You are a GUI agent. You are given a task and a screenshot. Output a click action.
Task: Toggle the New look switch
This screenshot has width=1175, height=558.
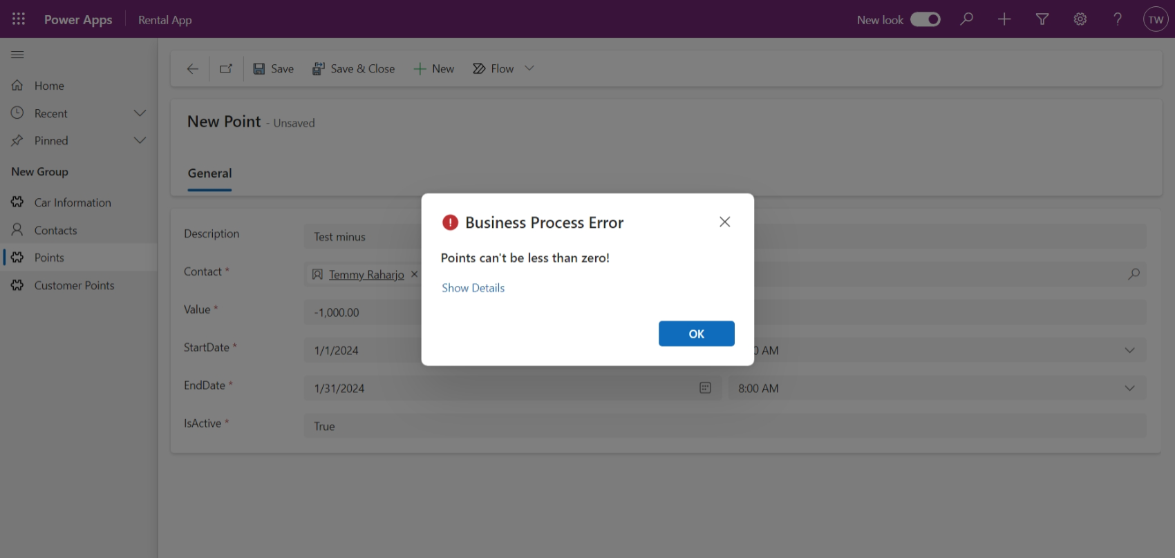(x=925, y=19)
